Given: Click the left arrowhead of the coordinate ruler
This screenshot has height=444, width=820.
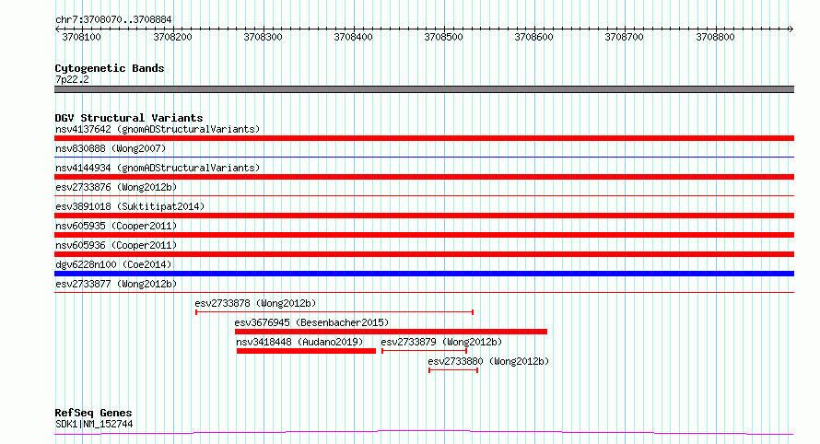Looking at the screenshot, I should tap(57, 29).
